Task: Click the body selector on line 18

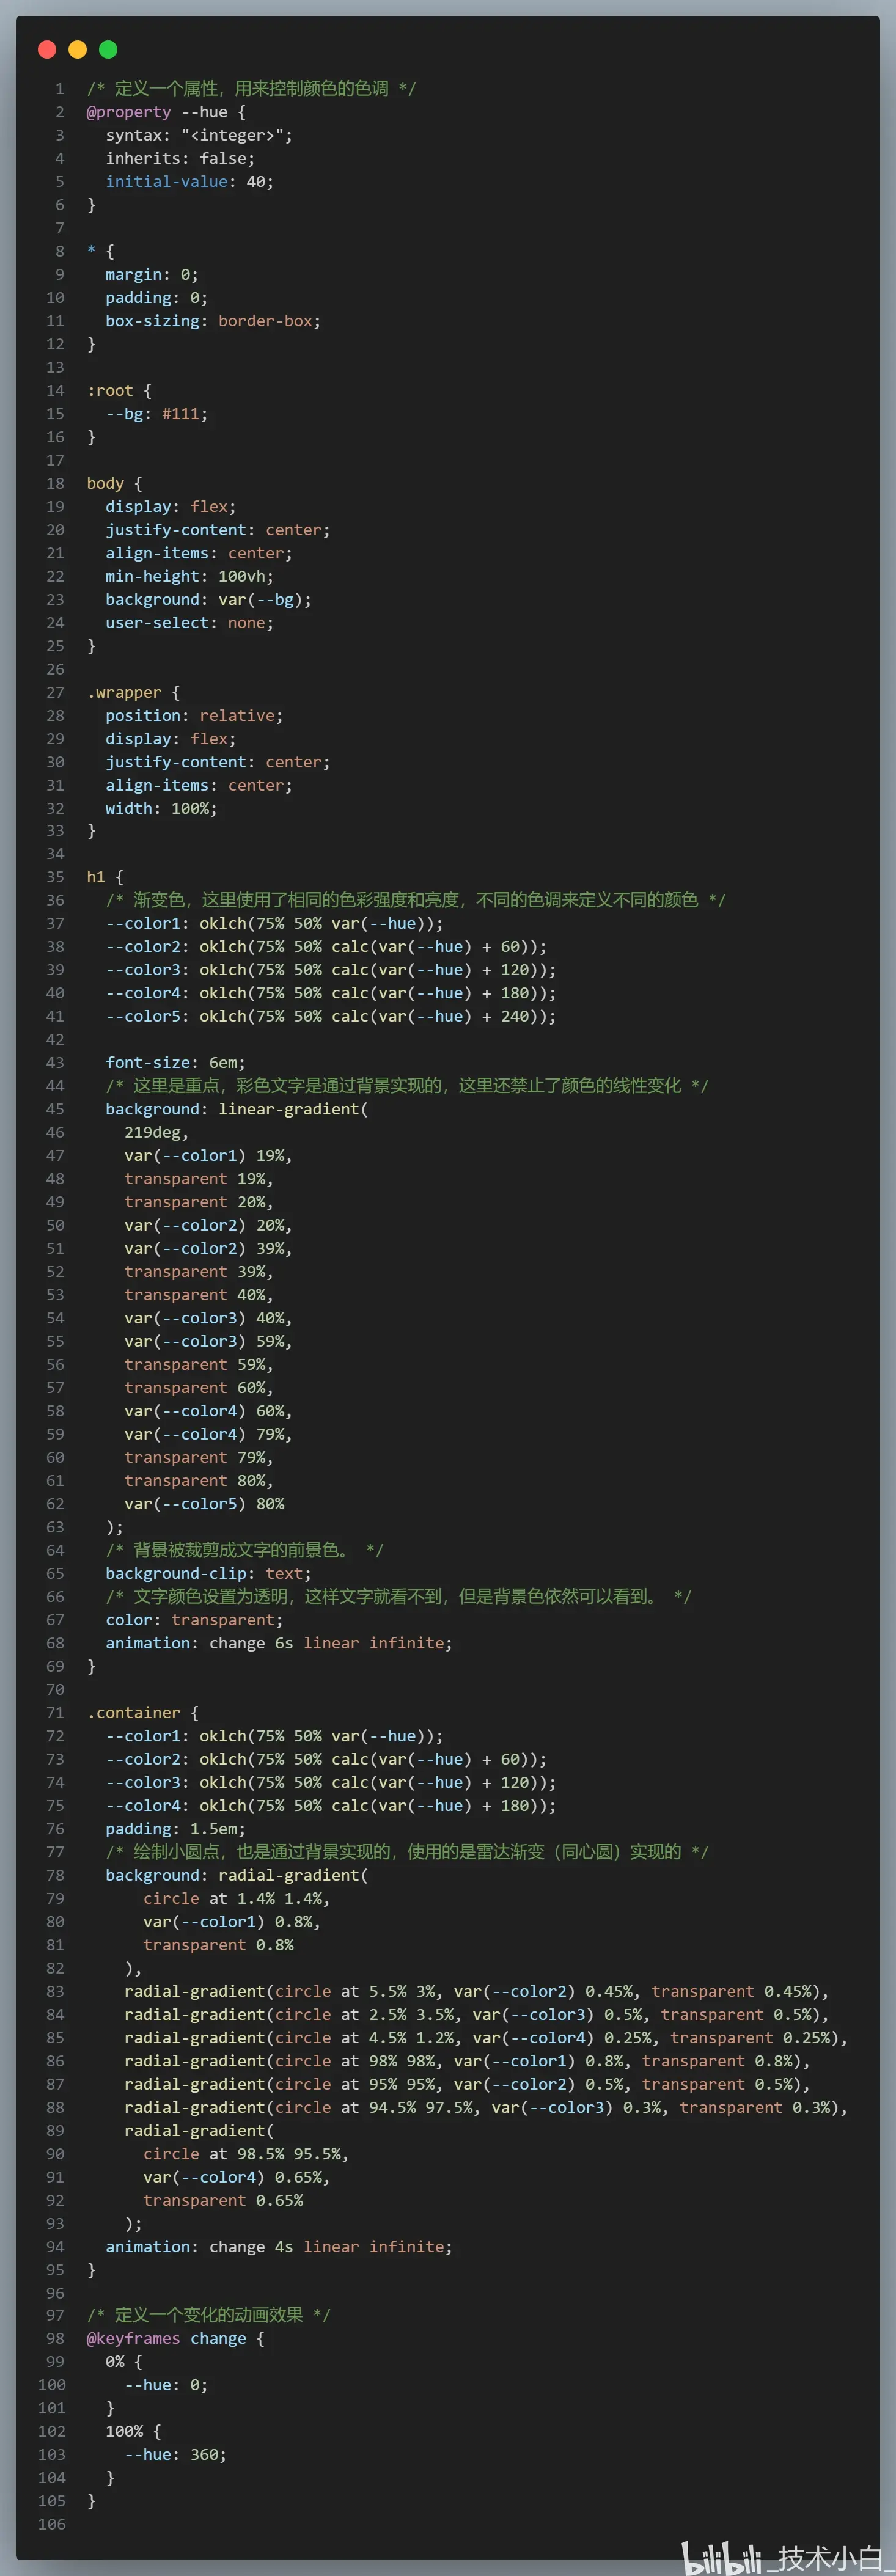Action: point(105,484)
